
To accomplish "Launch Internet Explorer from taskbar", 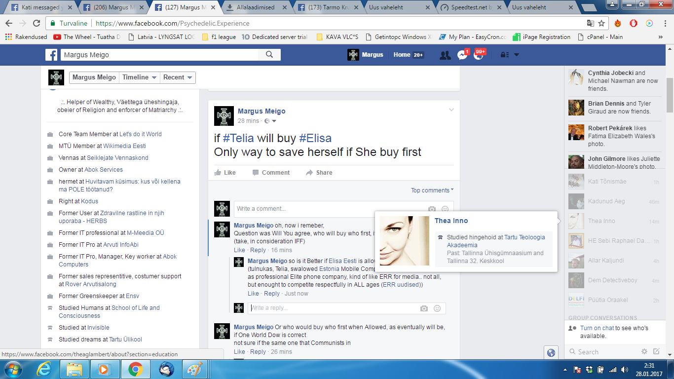I will point(44,369).
